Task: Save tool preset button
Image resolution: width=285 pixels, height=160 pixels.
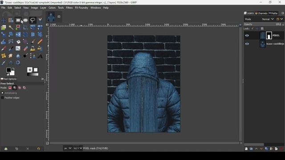Action: (6, 149)
